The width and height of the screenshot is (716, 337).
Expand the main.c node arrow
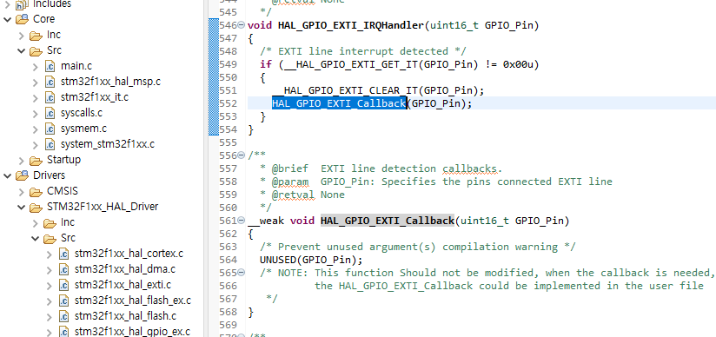35,66
